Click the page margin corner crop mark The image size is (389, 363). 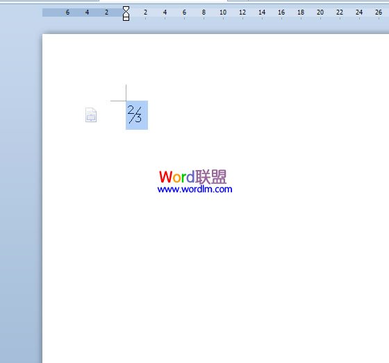pyautogui.click(x=119, y=93)
